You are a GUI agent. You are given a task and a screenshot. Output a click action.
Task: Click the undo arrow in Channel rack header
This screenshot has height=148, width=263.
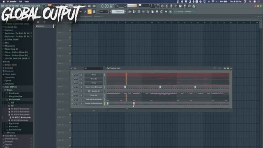coord(75,68)
